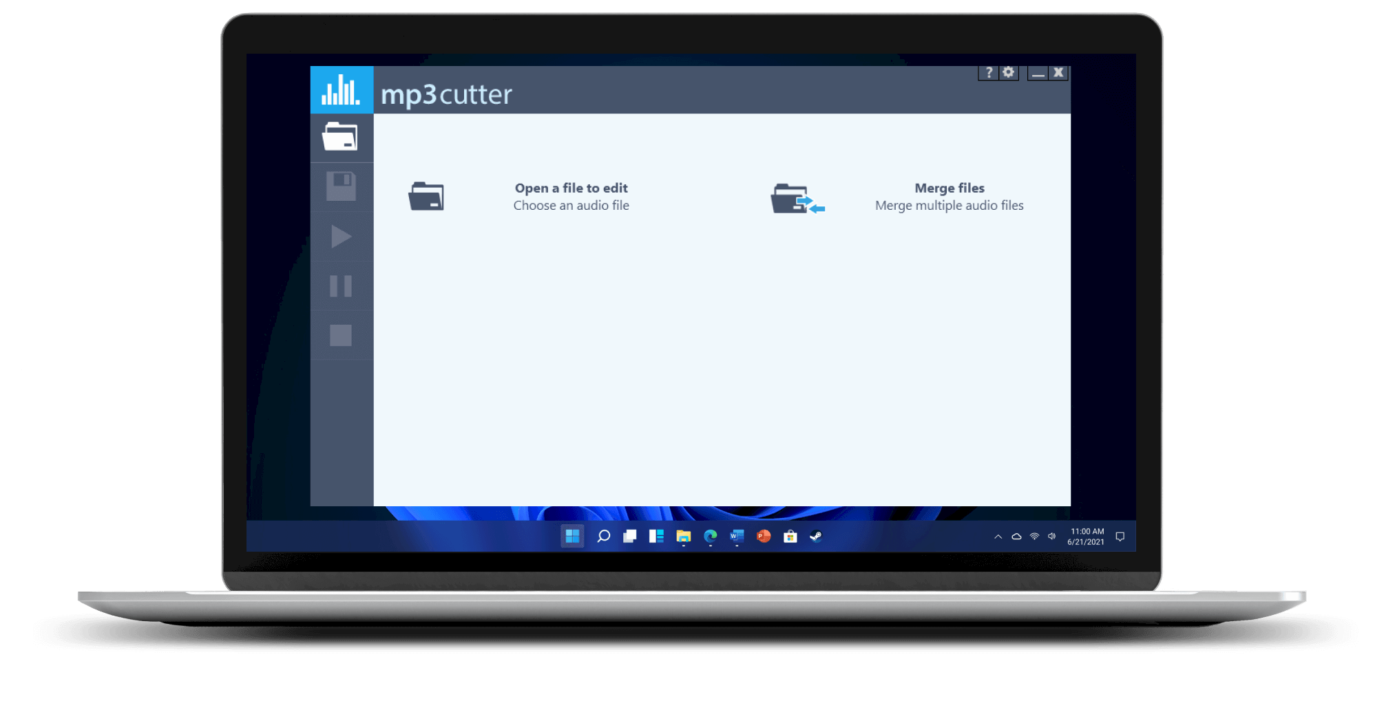Open the notification center icon

tap(1120, 537)
